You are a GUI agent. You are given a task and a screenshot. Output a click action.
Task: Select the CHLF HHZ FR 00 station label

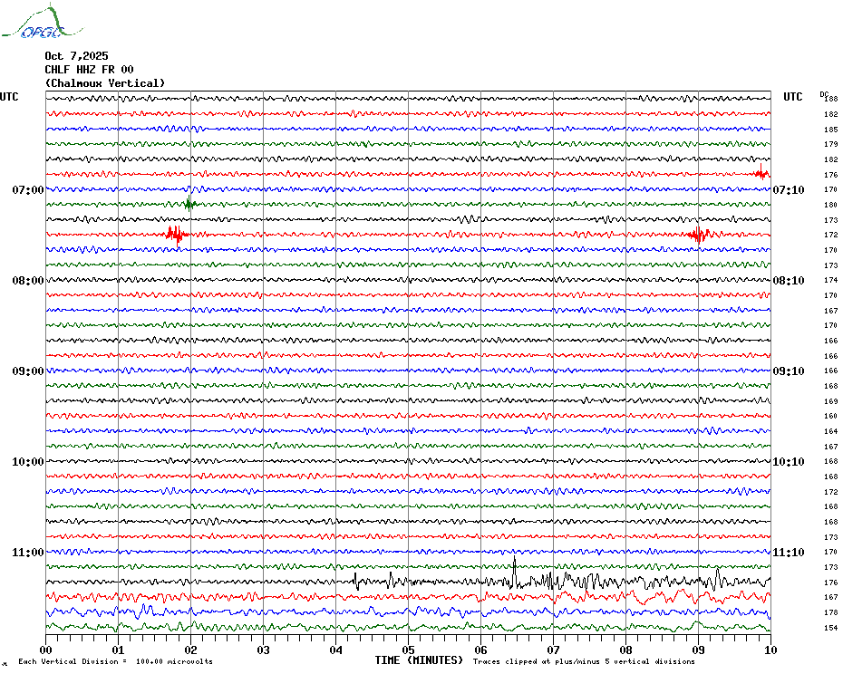point(89,70)
